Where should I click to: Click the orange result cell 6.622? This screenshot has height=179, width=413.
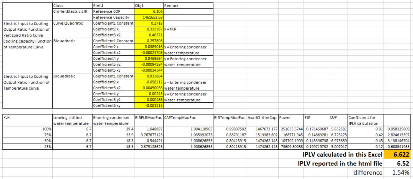397,154
